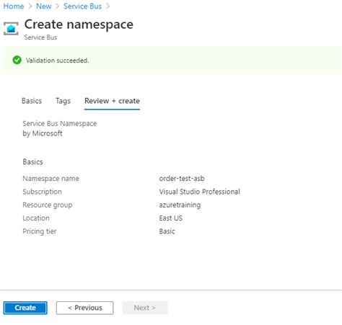Click the Service Bus namespace icon
Viewport: 342px width, 325px height.
(x=11, y=28)
